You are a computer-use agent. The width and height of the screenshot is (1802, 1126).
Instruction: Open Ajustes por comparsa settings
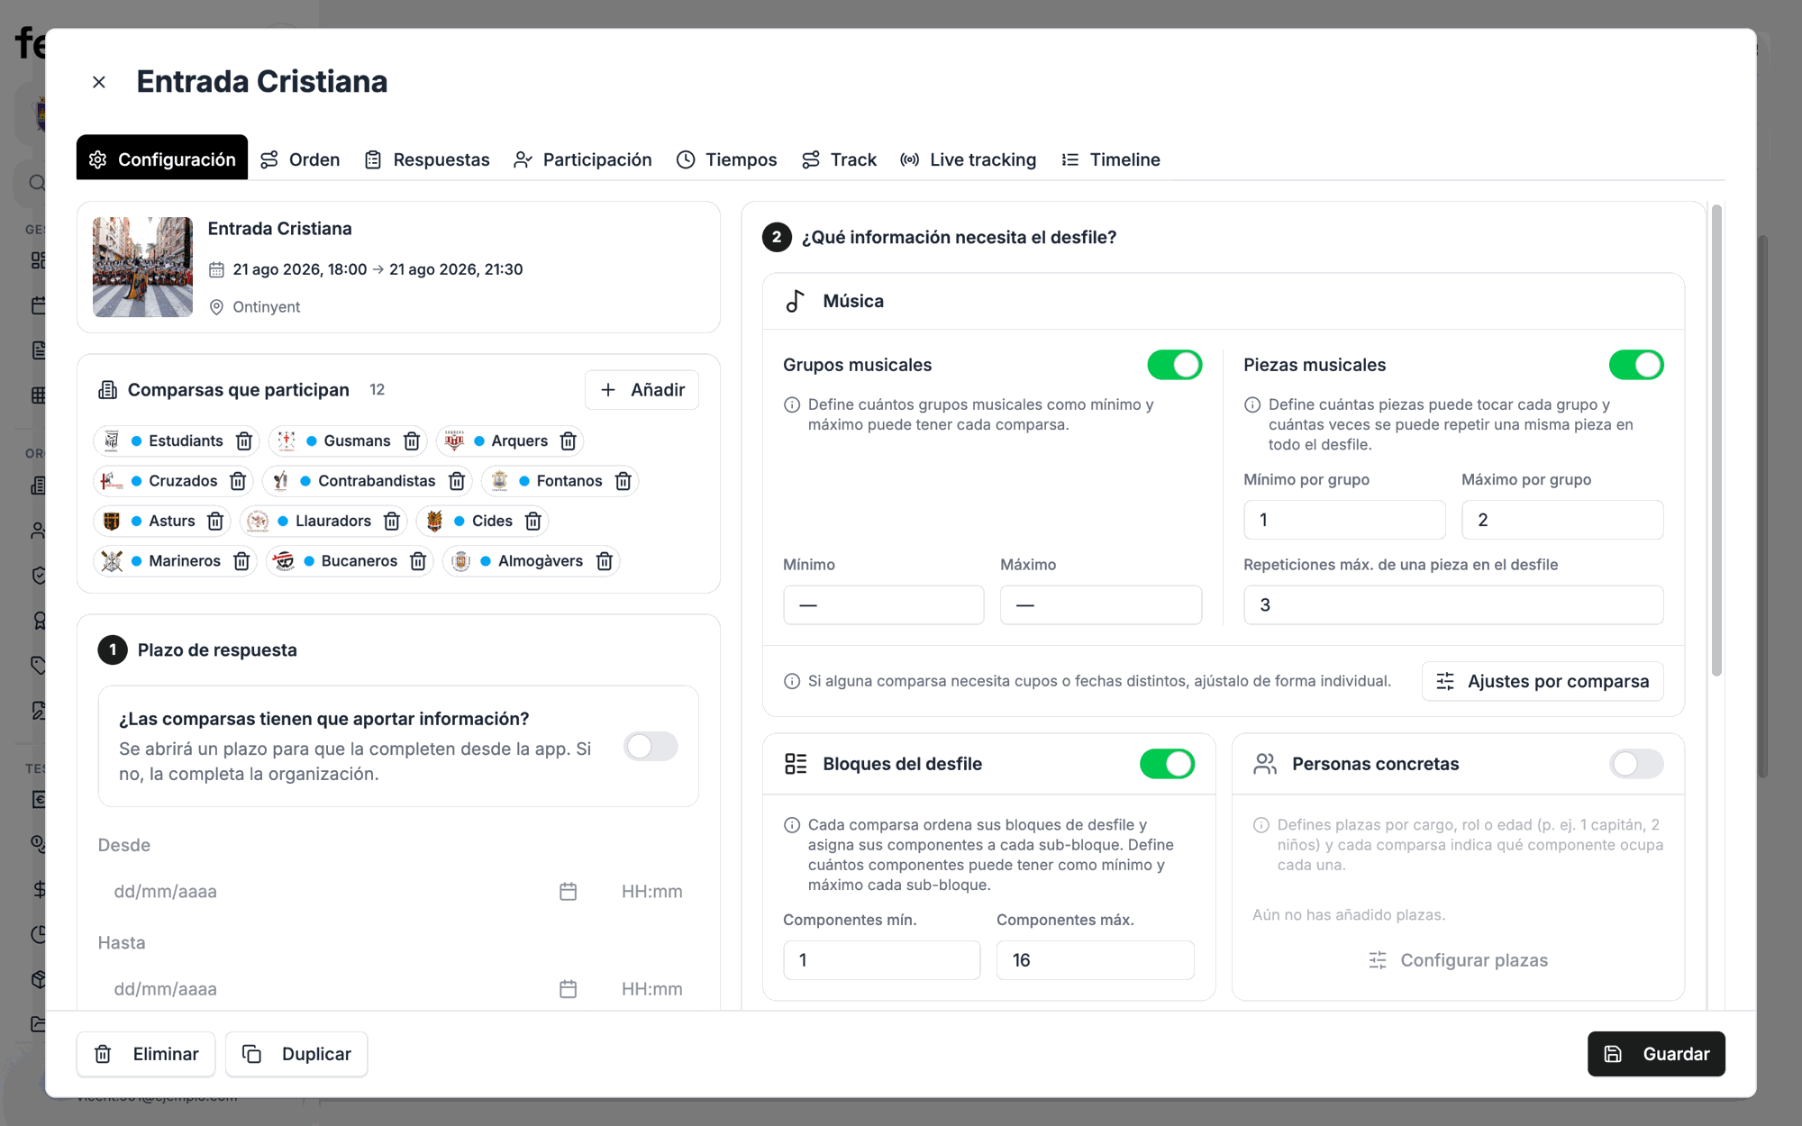tap(1543, 682)
